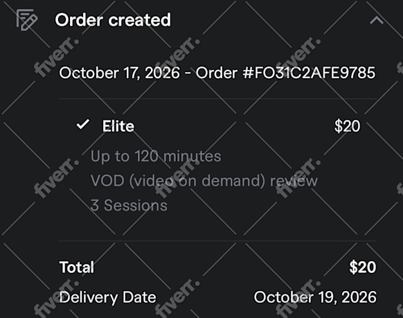Click the word Order before the order number
Viewport: 403px width, 318px height.
(x=217, y=73)
